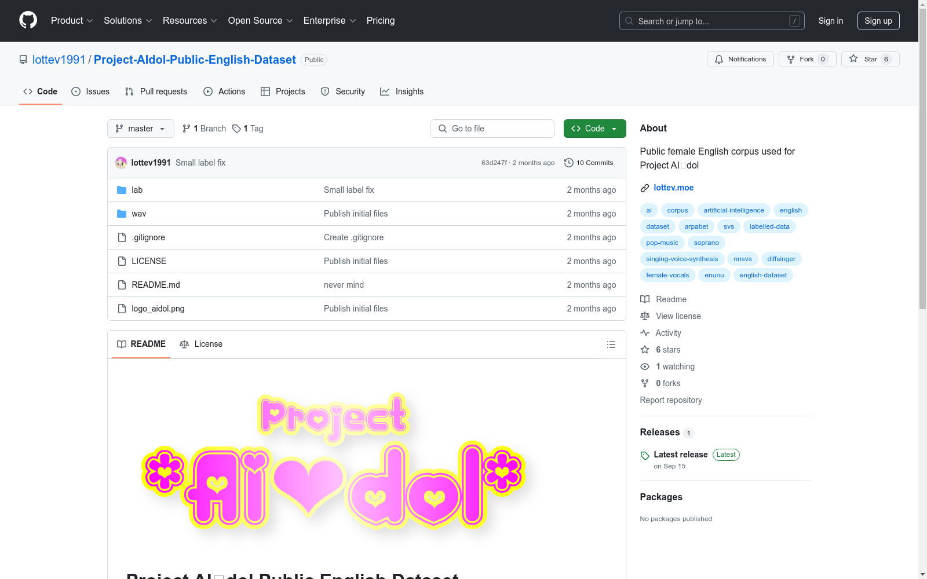Image resolution: width=927 pixels, height=579 pixels.
Task: Click the branch icon beside 1 Branch
Action: coord(187,129)
